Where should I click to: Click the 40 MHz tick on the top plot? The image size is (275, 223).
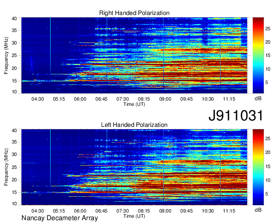point(14,19)
